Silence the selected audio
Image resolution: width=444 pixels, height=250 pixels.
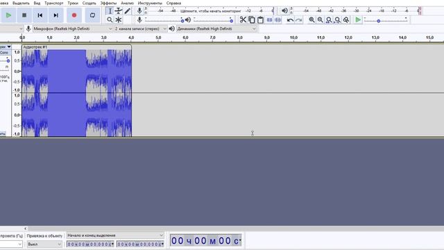pos(277,20)
